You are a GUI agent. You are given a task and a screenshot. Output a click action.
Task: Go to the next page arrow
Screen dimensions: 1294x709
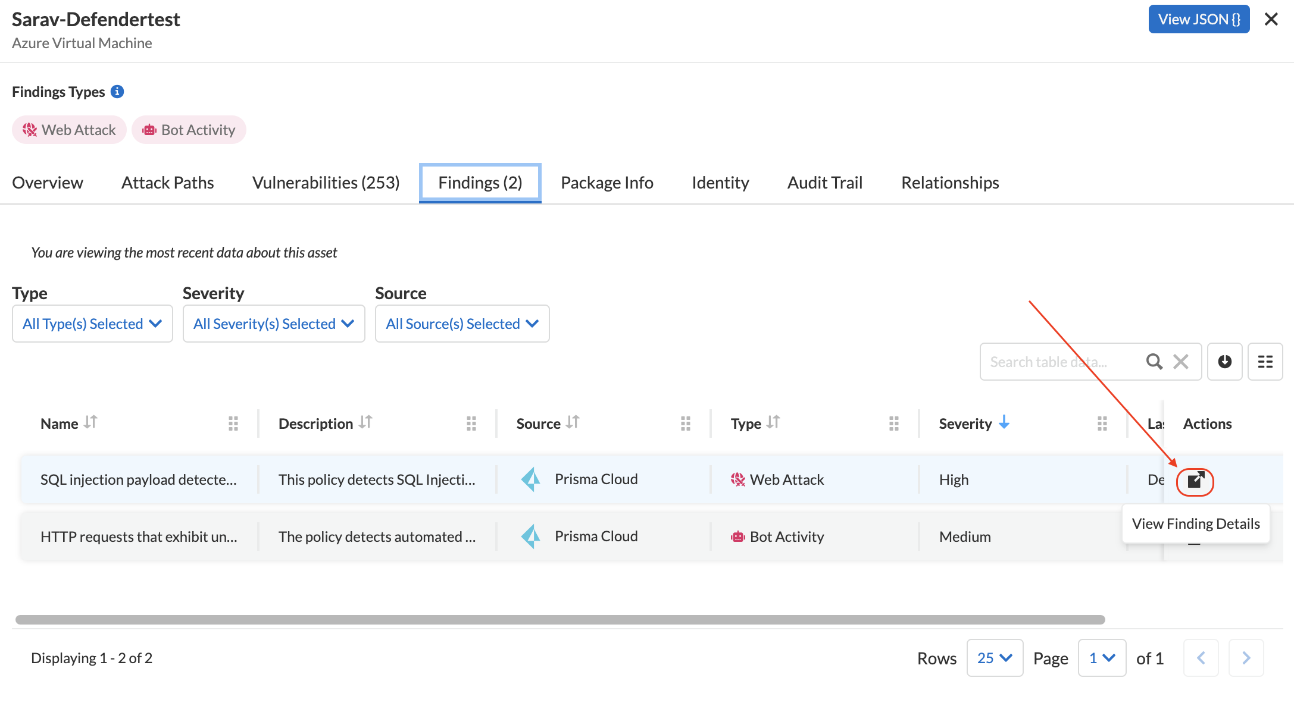(1246, 658)
